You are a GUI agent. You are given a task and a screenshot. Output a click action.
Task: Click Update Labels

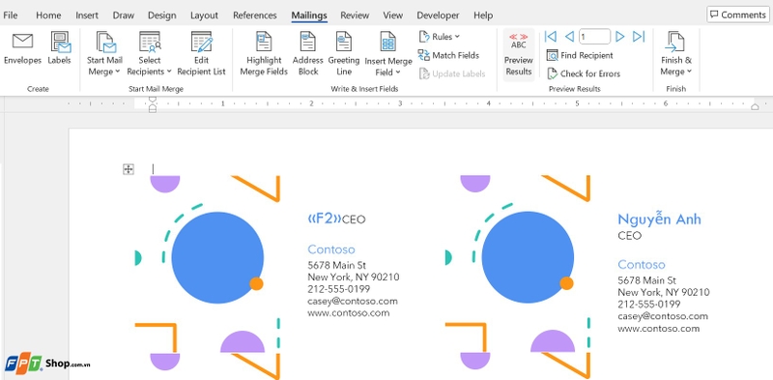click(452, 74)
